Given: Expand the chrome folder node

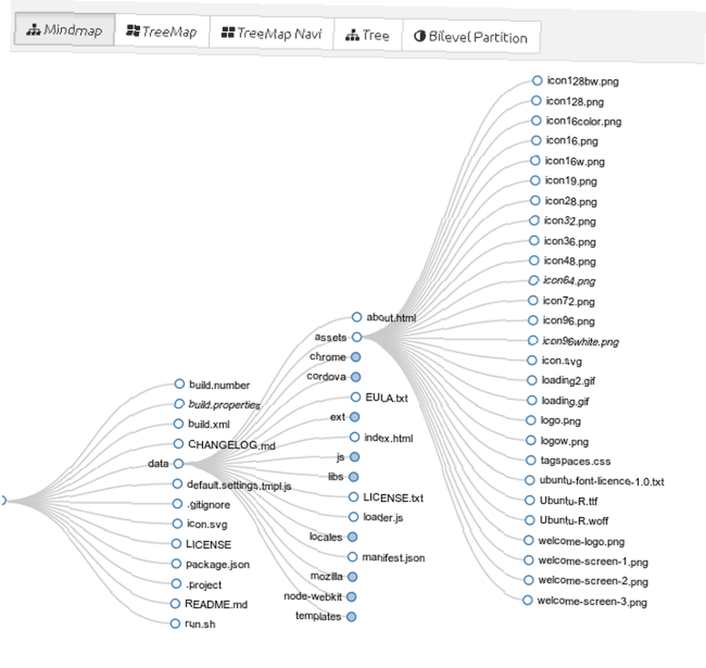Looking at the screenshot, I should pos(356,357).
